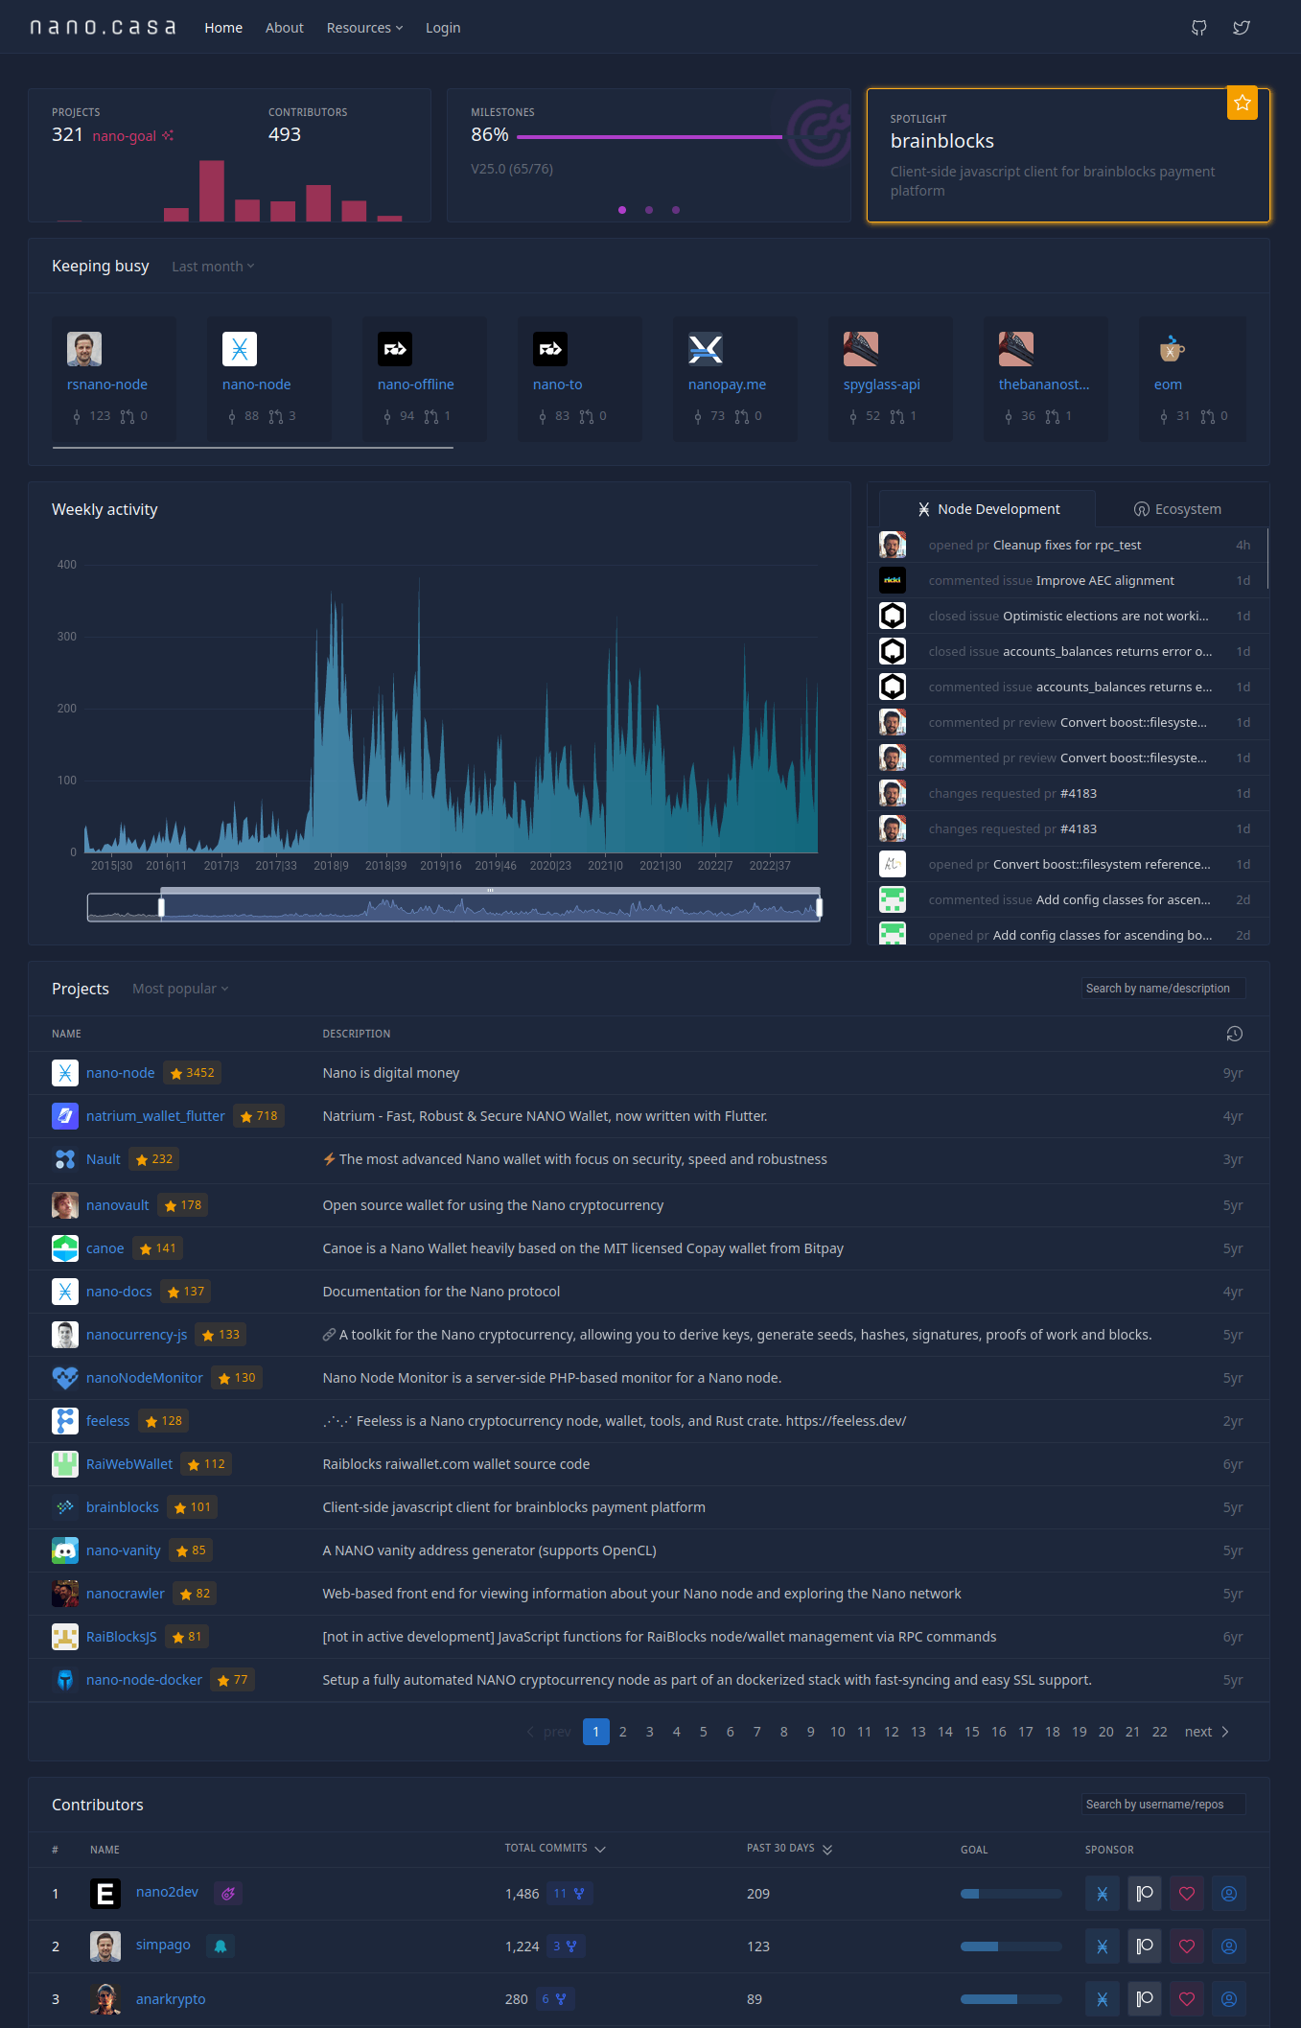This screenshot has height=2028, width=1301.
Task: Click the nanoNodeMonitor heart logo
Action: point(65,1378)
